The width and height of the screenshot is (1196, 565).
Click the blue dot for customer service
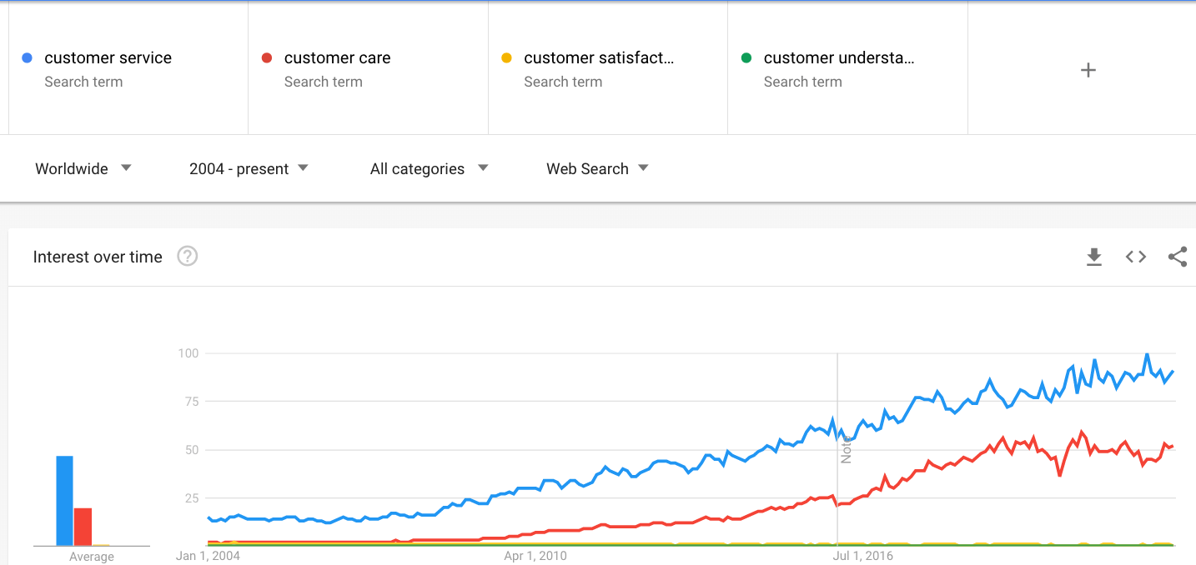(27, 58)
